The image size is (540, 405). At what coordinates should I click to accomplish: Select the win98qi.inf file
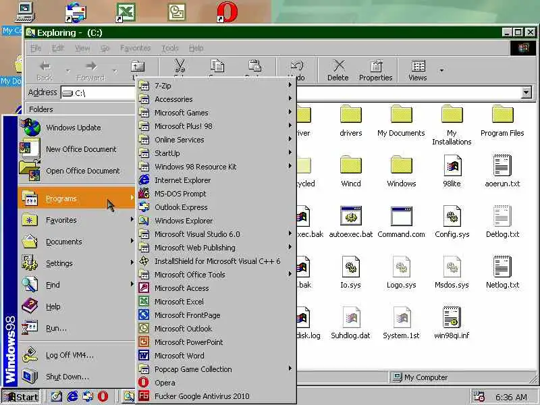pos(452,323)
